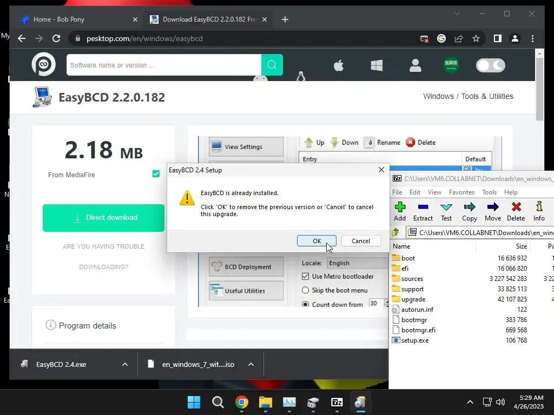Open the File menu in 7-Zip
The width and height of the screenshot is (554, 415).
coord(397,192)
